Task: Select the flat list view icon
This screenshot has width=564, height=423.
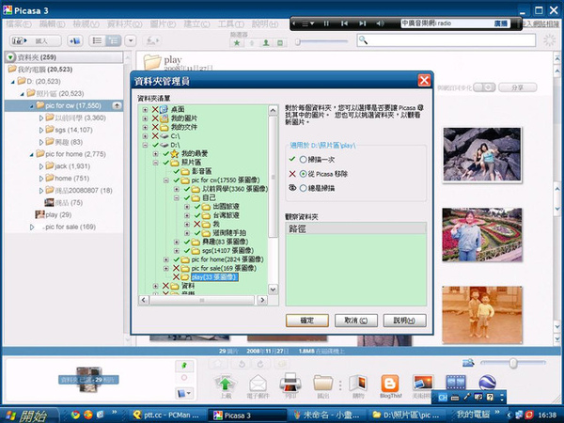Action: (97, 40)
